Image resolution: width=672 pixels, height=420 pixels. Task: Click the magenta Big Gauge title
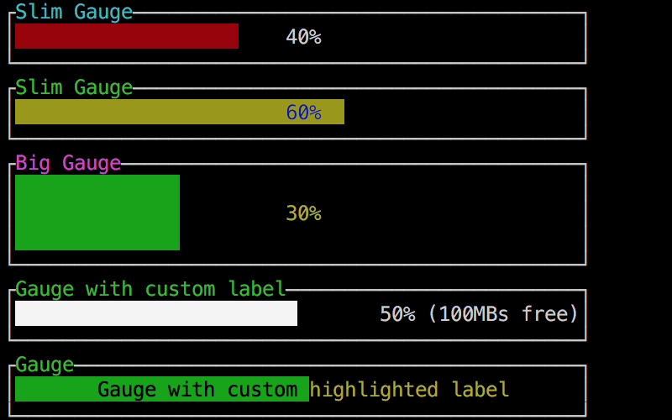tap(68, 163)
